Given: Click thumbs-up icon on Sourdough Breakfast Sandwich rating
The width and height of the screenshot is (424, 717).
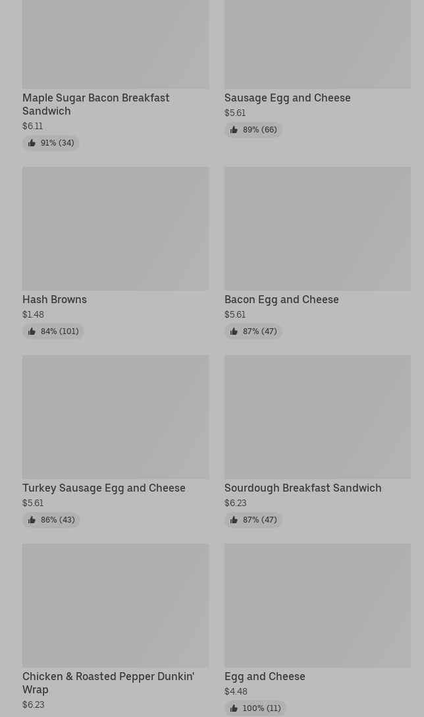Looking at the screenshot, I should pos(234,520).
